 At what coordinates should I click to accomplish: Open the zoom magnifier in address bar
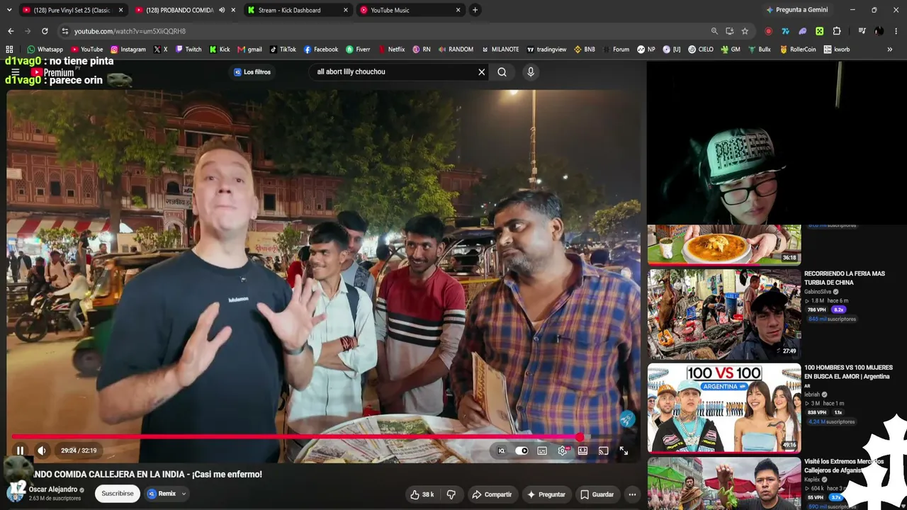point(714,31)
